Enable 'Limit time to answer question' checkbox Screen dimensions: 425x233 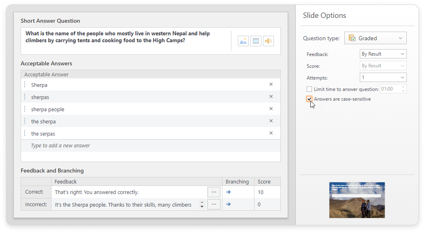pos(310,89)
